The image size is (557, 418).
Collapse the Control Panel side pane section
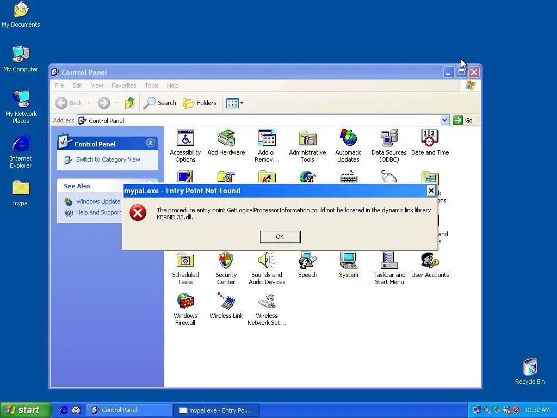[150, 143]
